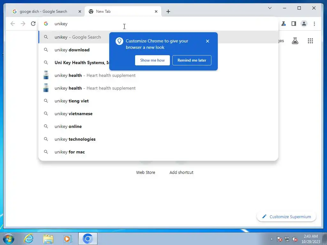Open the profile avatar menu

tap(304, 24)
